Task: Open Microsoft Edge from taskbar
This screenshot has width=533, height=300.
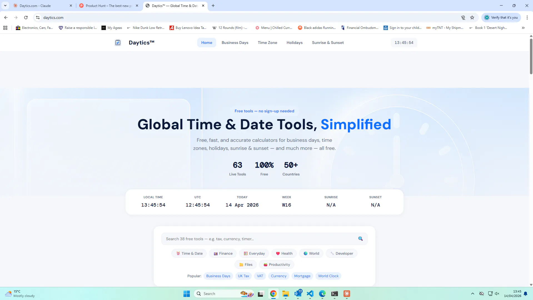Action: tap(322, 294)
